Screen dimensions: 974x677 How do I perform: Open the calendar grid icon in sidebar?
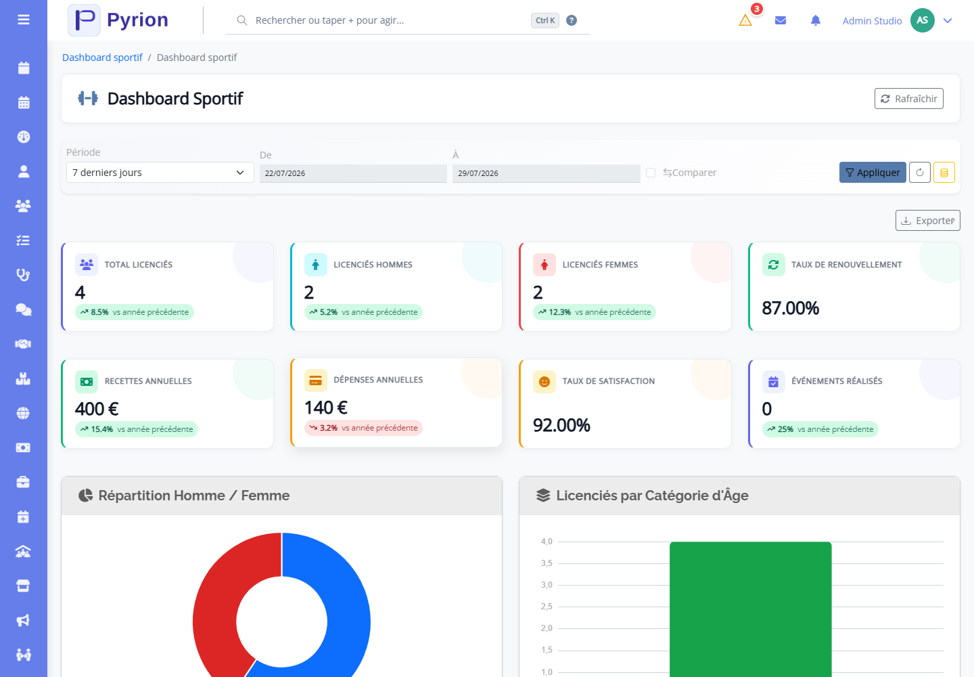pos(24,102)
